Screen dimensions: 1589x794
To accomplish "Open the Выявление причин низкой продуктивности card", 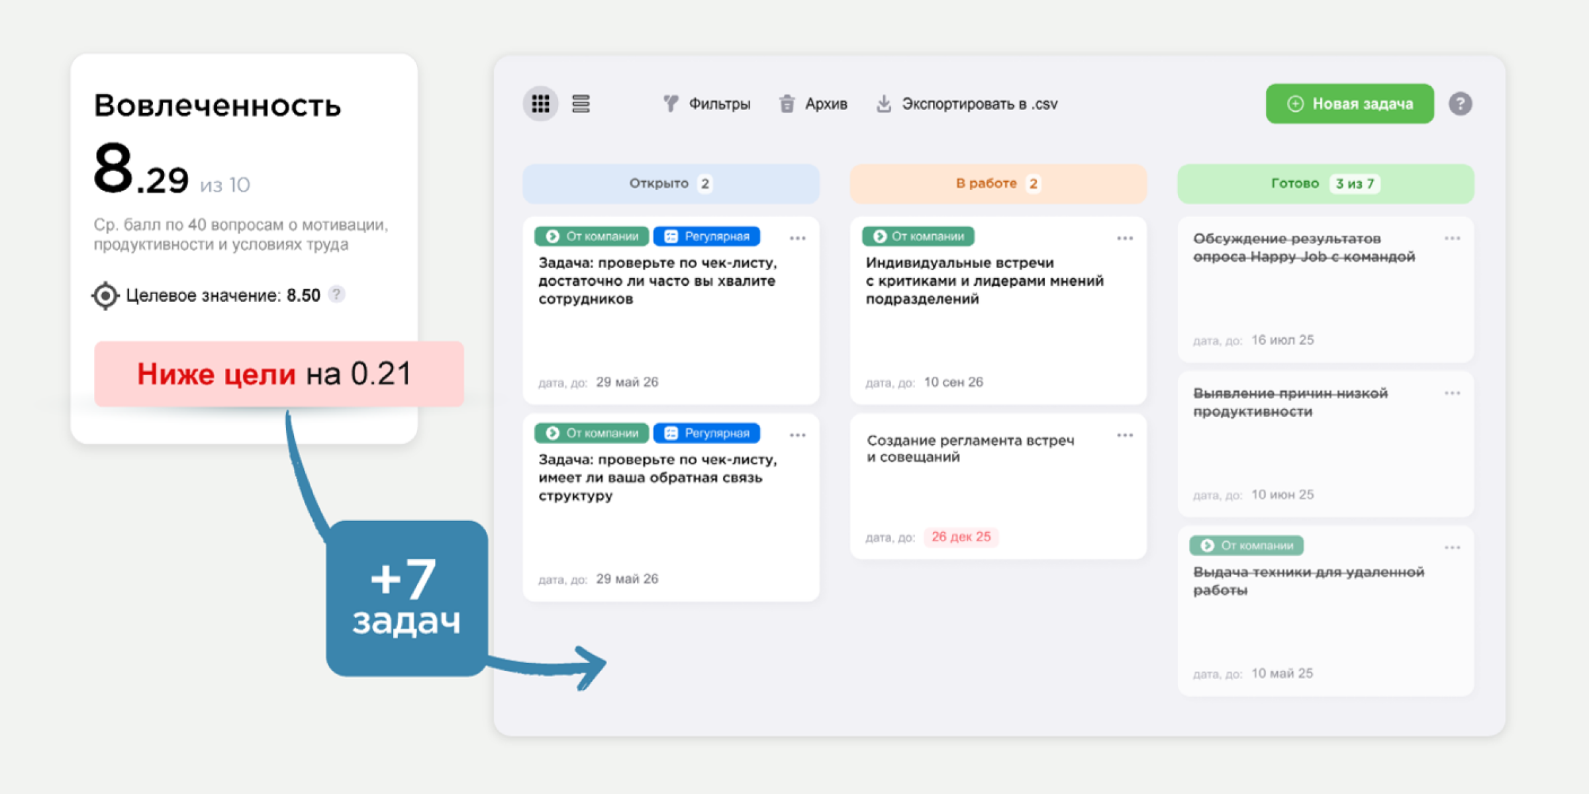I will (1325, 444).
